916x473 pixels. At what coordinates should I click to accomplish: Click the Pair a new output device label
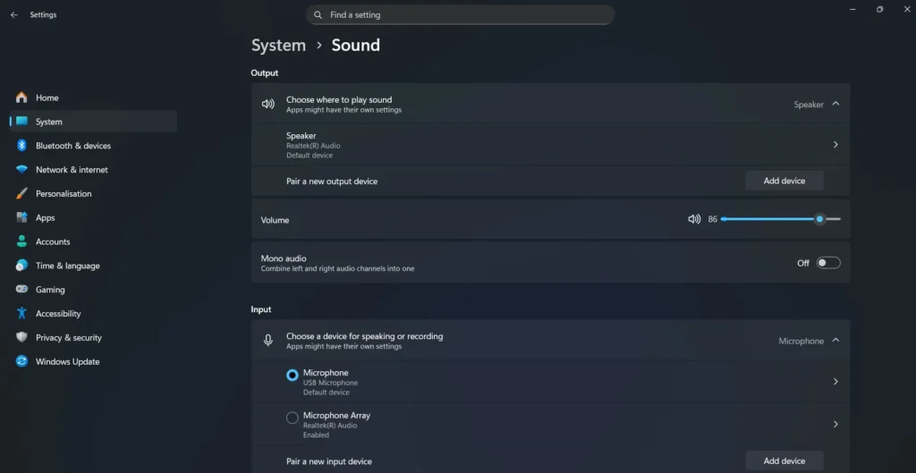332,181
